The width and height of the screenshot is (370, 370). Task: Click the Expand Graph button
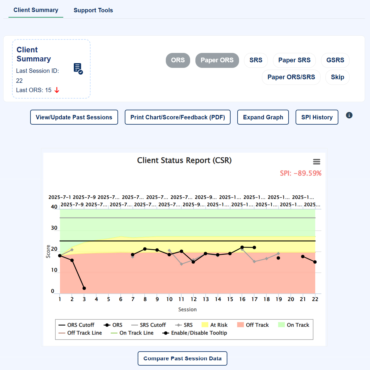click(x=263, y=117)
